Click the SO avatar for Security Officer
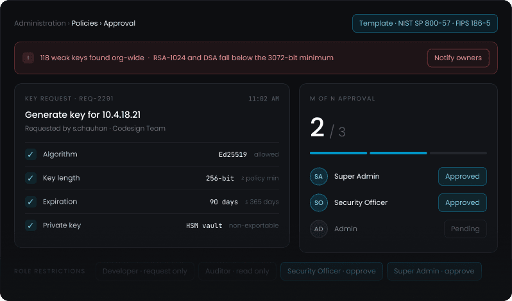Viewport: 512px width, 301px height. point(319,202)
